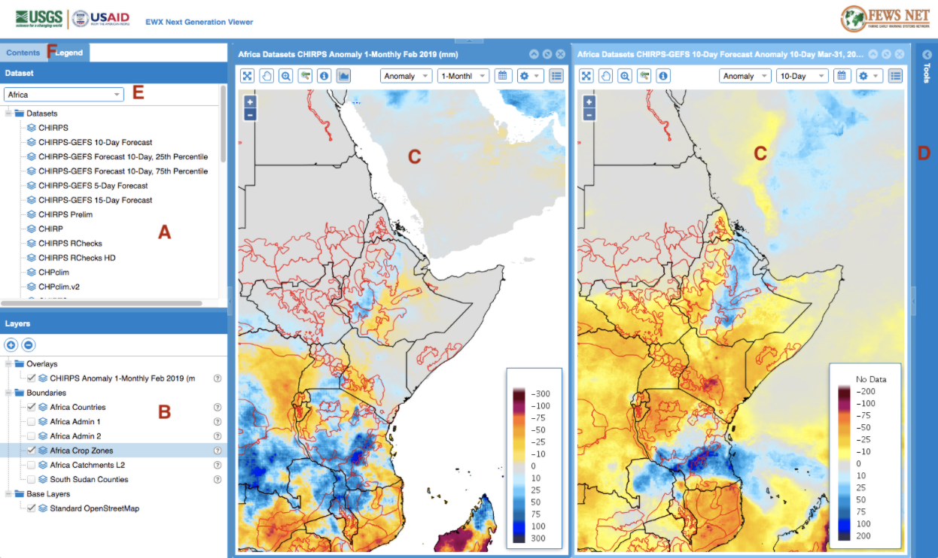Zoom to full extent in CHIRPS-GEFS 10-Day Forecast map
Image resolution: width=938 pixels, height=558 pixels.
[586, 76]
